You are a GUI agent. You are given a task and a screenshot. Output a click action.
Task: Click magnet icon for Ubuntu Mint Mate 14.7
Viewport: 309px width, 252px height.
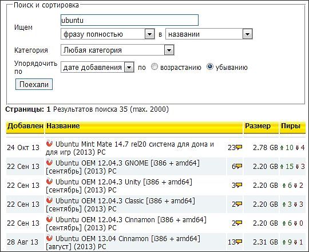pos(49,143)
